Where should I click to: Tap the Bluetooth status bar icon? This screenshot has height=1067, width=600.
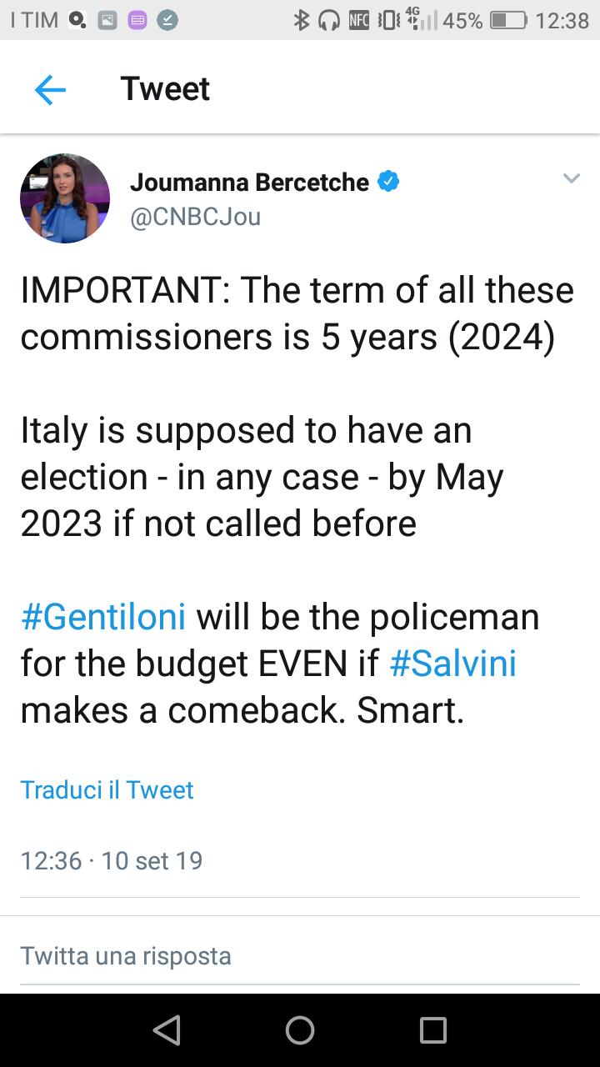302,20
